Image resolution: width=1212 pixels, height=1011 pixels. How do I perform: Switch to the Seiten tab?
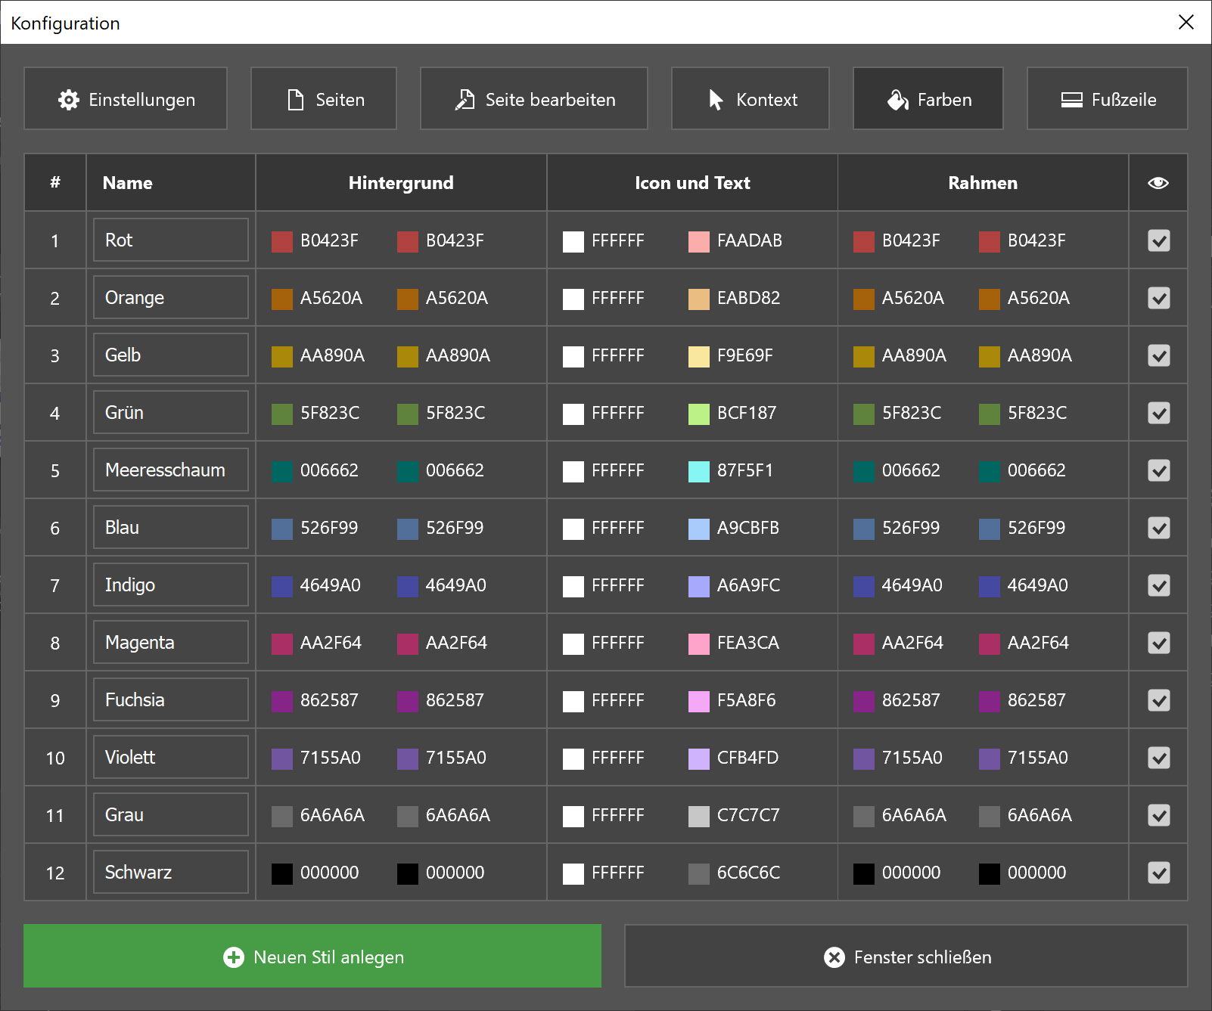pyautogui.click(x=324, y=99)
